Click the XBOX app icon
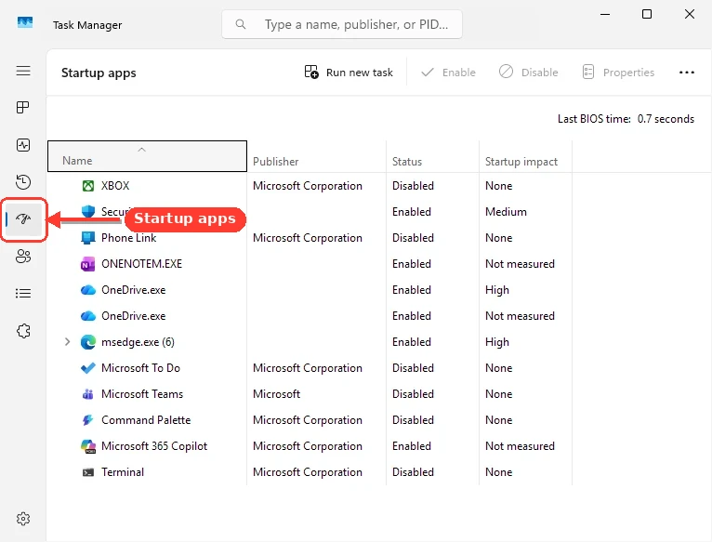712x542 pixels. tap(88, 186)
